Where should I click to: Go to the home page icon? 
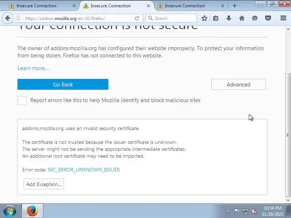pyautogui.click(x=242, y=18)
